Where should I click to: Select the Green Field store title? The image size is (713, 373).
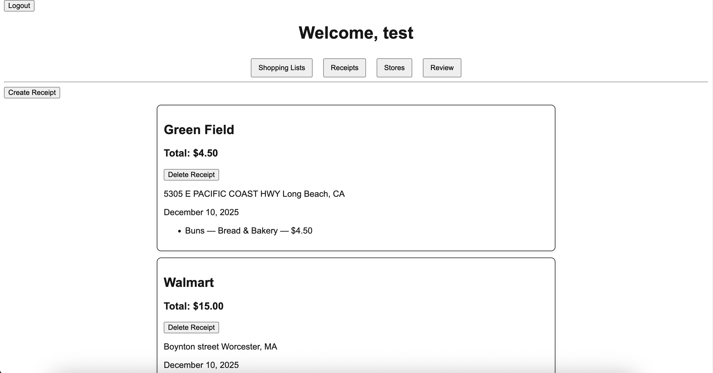tap(199, 130)
